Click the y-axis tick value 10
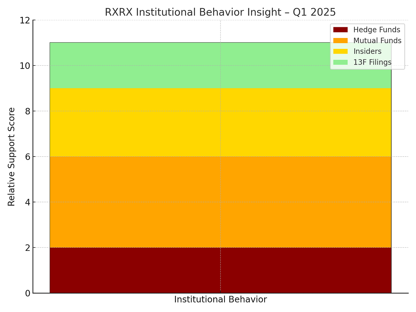 [x=25, y=66]
